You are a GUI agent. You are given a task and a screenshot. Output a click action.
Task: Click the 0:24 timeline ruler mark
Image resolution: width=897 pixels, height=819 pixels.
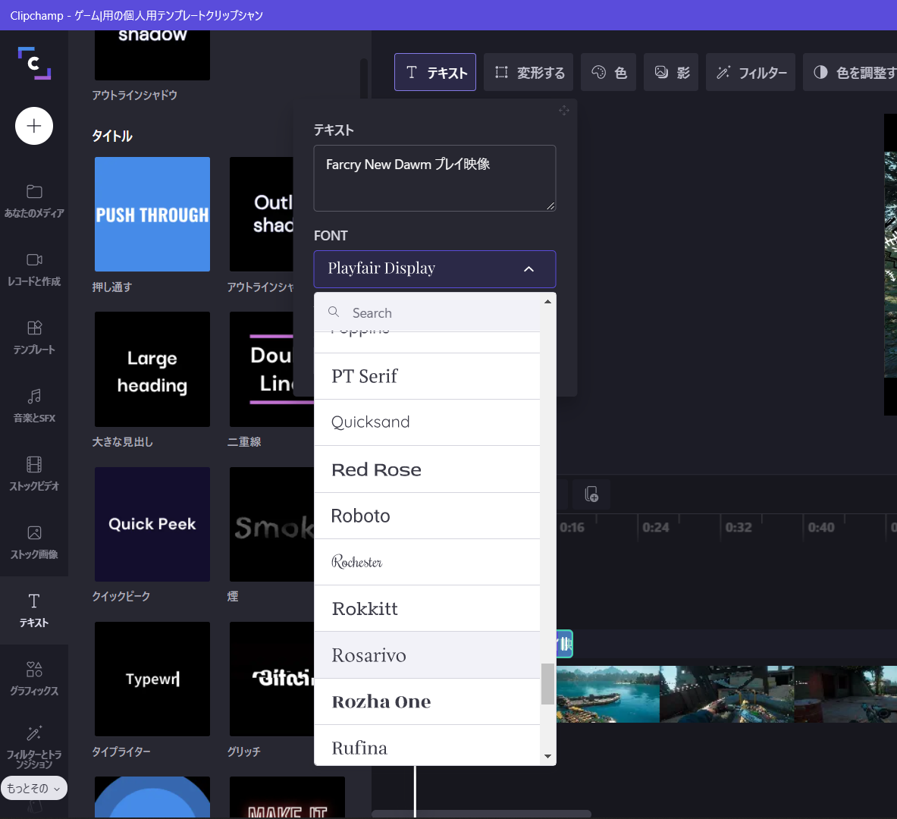tap(656, 527)
